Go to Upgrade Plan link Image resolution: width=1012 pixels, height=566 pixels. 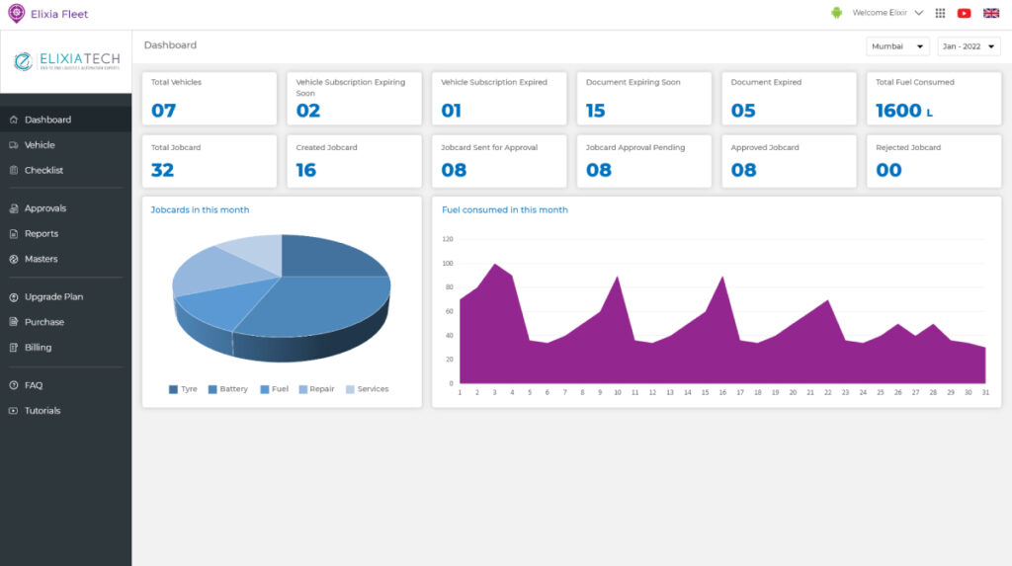coord(53,297)
